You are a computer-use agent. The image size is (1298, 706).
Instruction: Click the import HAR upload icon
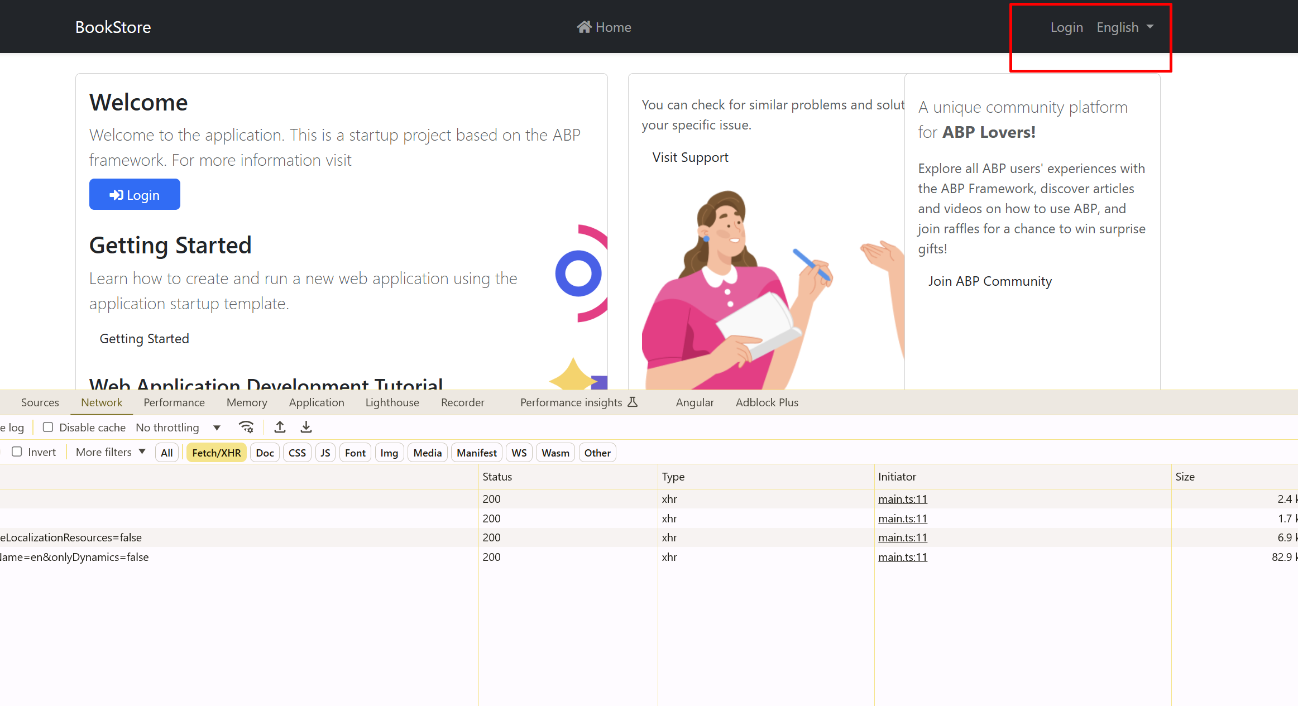click(280, 428)
